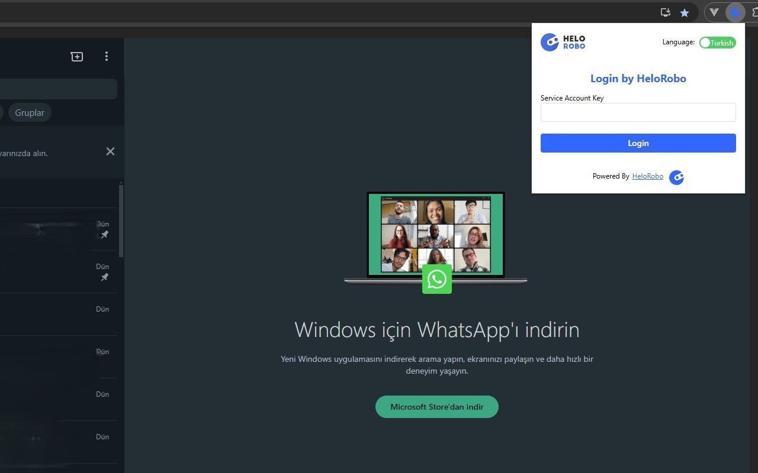Click the HeloRobo extension toolbar icon

(735, 12)
